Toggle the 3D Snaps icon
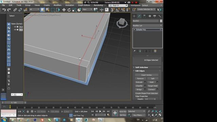The height and width of the screenshot is (122, 217). (113, 10)
